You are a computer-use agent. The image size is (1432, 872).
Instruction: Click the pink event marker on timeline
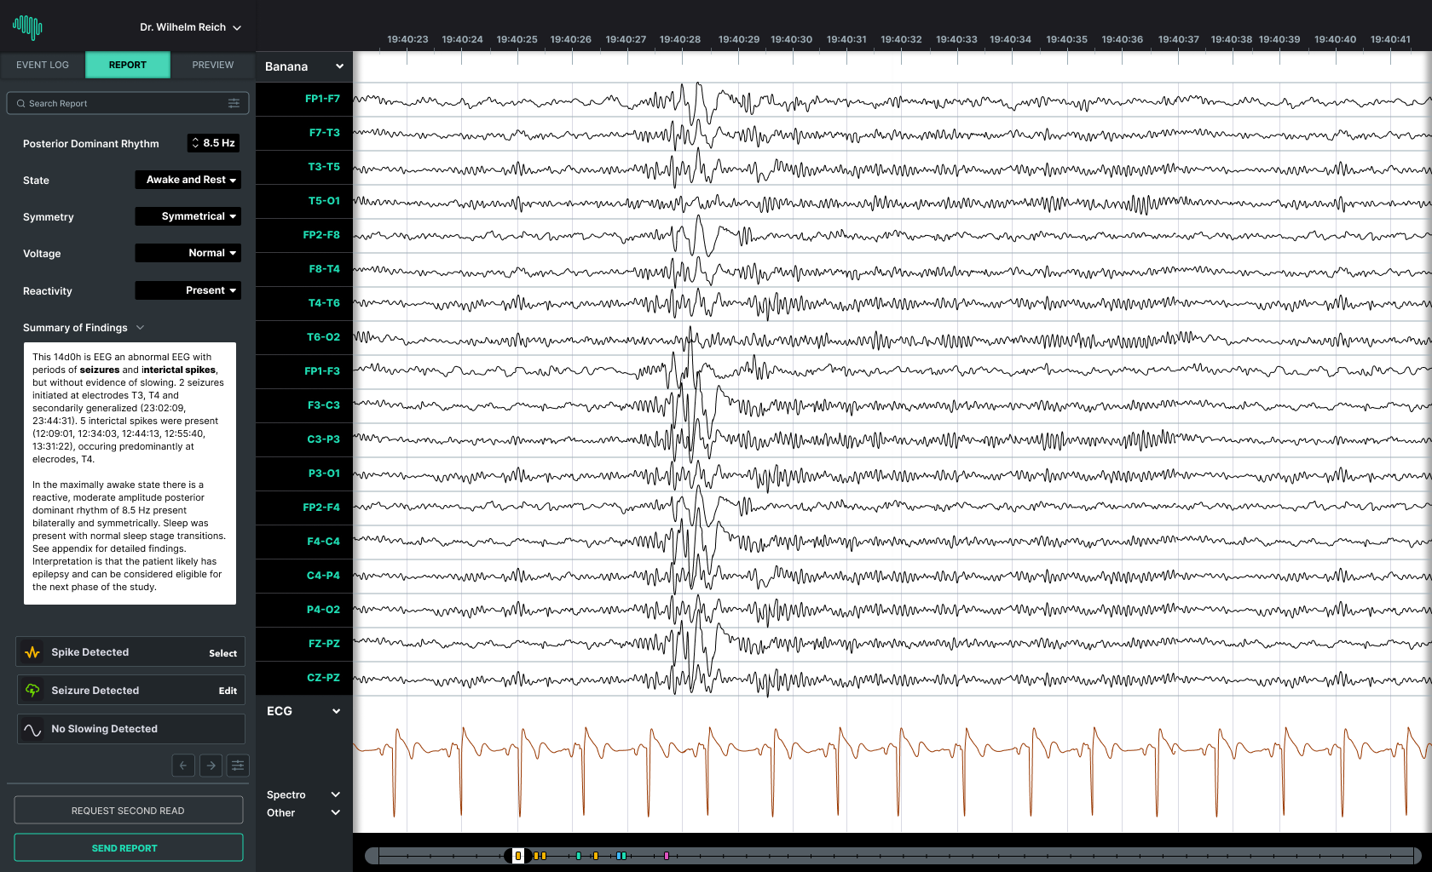[x=667, y=856]
